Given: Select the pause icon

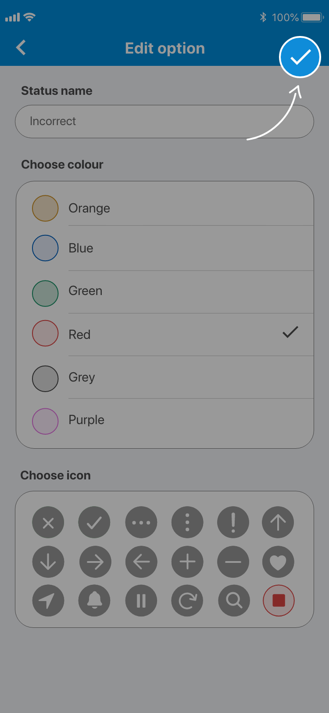Looking at the screenshot, I should (x=141, y=600).
